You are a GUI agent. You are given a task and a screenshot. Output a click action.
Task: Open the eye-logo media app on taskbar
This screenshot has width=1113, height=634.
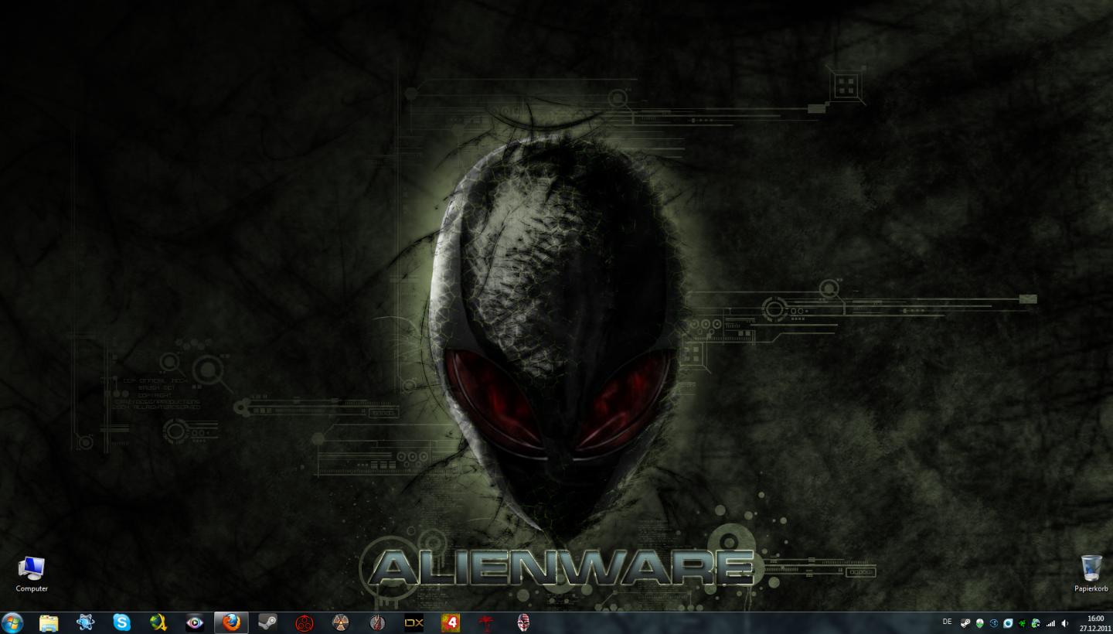coord(195,622)
